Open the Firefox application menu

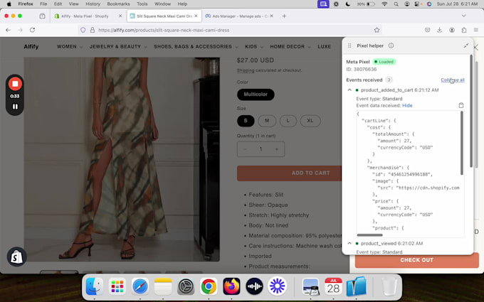pos(26,4)
